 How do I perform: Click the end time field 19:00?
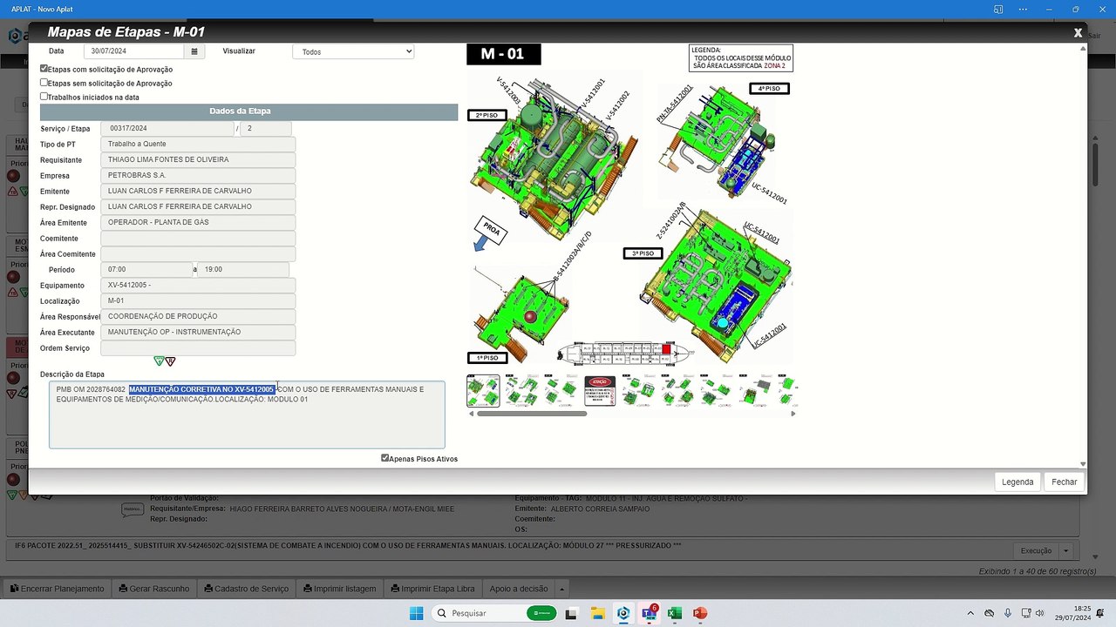(x=243, y=269)
